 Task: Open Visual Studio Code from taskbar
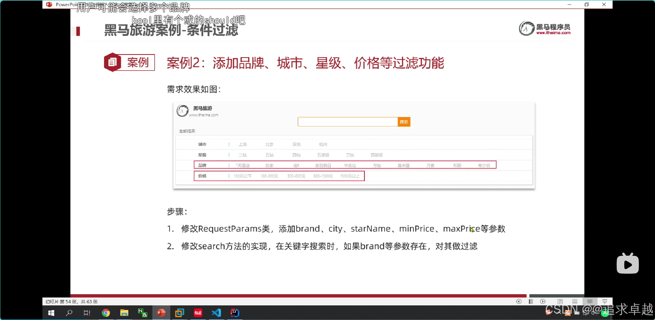tap(216, 313)
